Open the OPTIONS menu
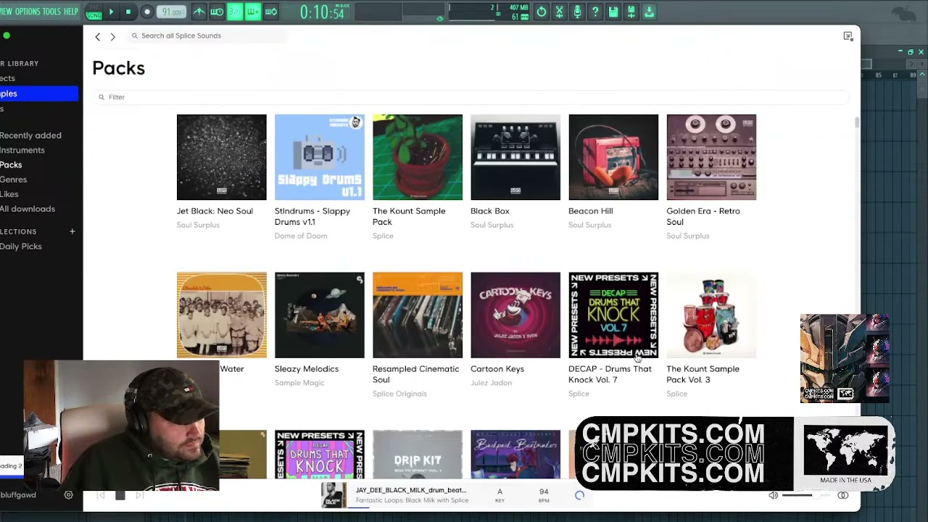Screen dimensions: 928x522 pos(28,12)
